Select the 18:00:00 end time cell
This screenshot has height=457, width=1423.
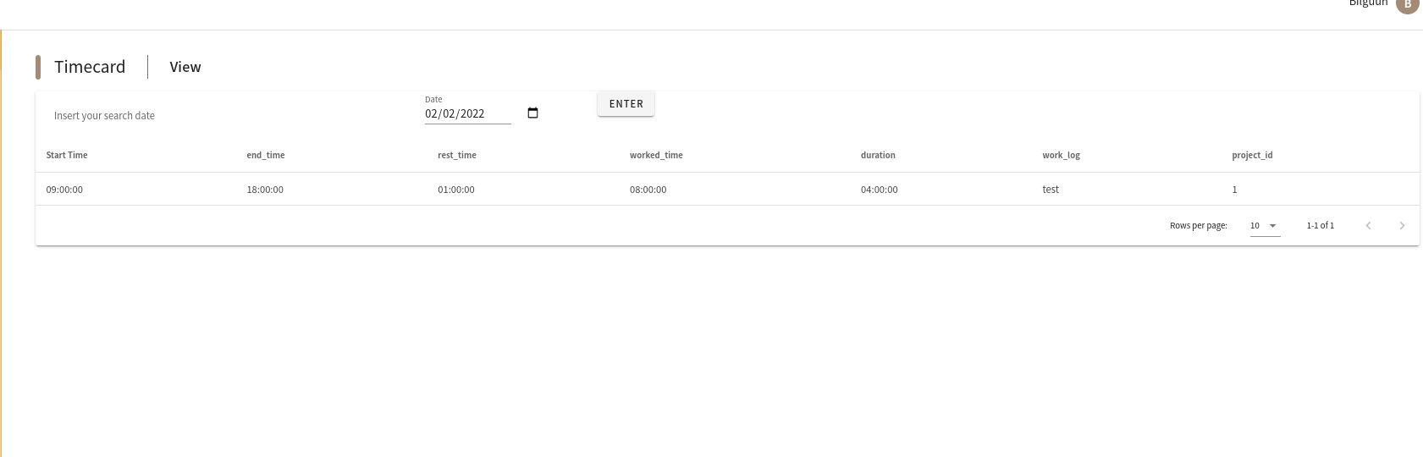click(x=265, y=190)
